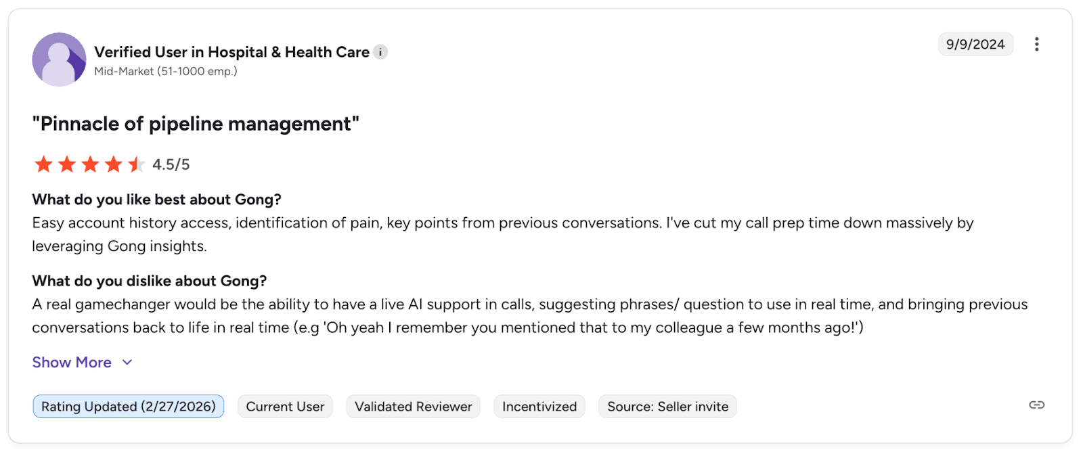Click the Mid-Market (51-1000 emp.) label
Image resolution: width=1083 pixels, height=456 pixels.
tap(166, 71)
